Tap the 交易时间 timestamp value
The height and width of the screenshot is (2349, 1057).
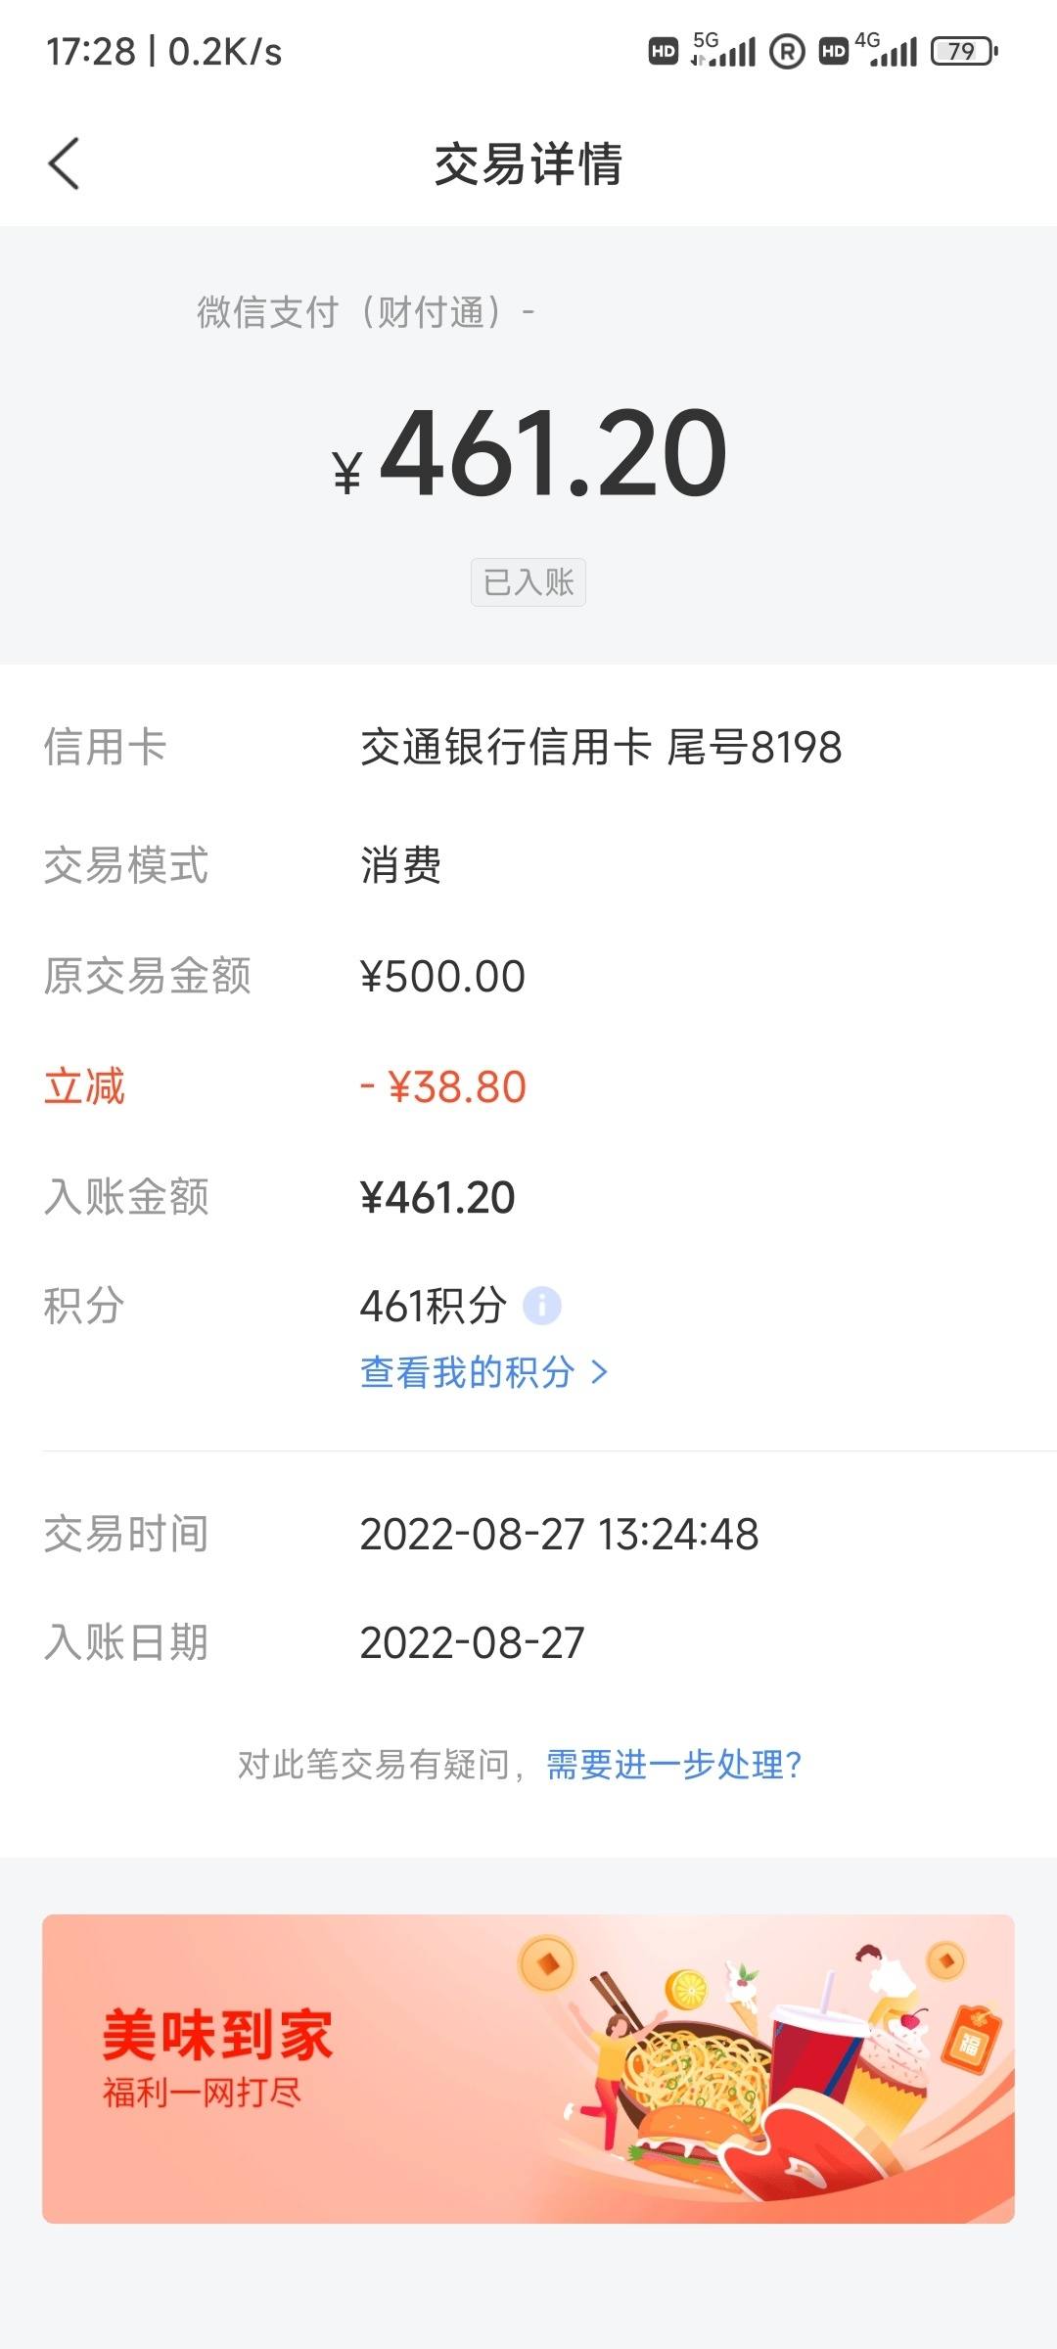coord(559,1534)
